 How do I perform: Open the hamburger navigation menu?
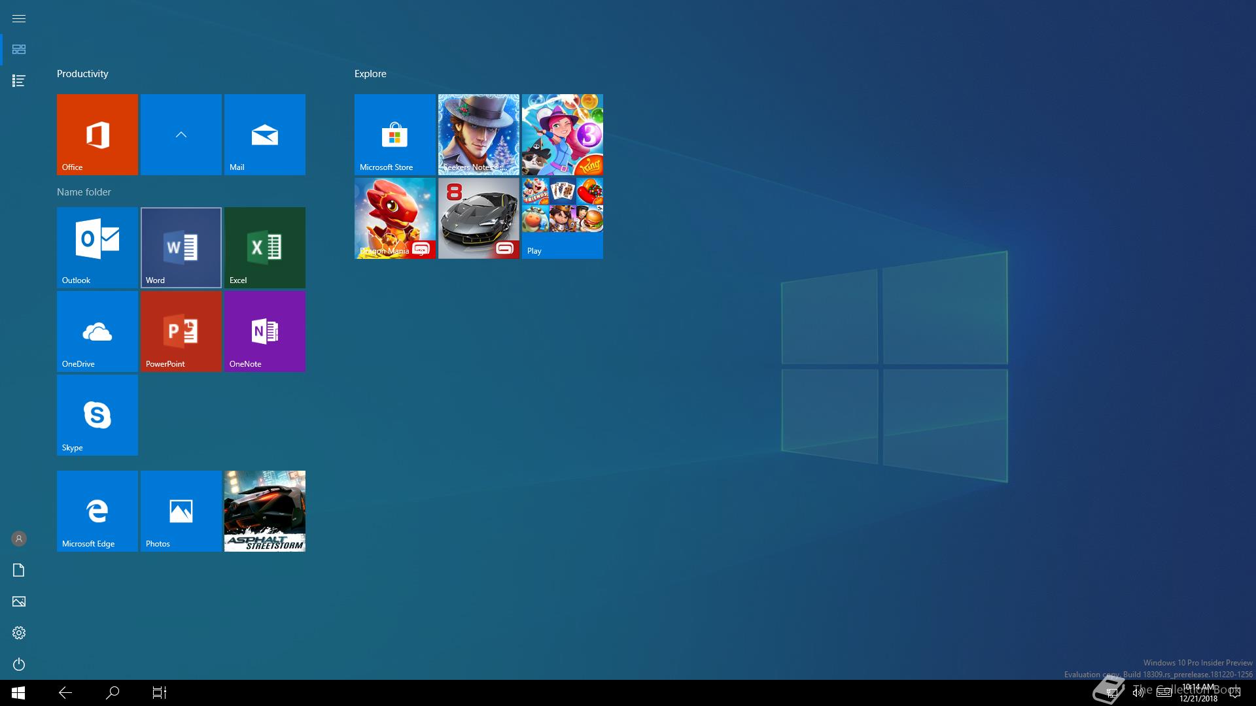19,18
